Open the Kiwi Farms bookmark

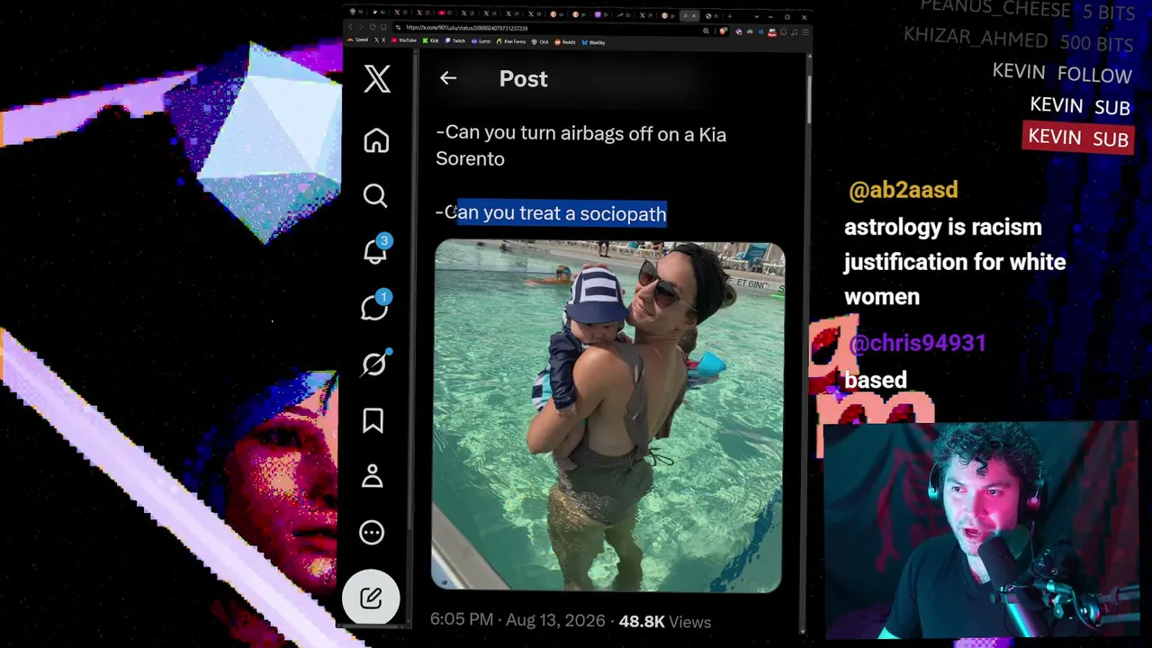click(511, 41)
